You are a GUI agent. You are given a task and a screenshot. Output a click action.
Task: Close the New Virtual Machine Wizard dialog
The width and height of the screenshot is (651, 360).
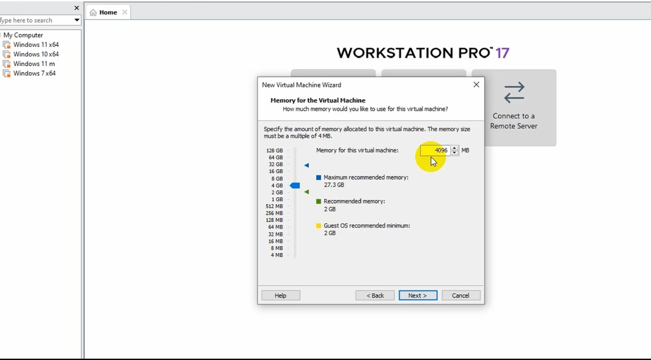point(476,85)
